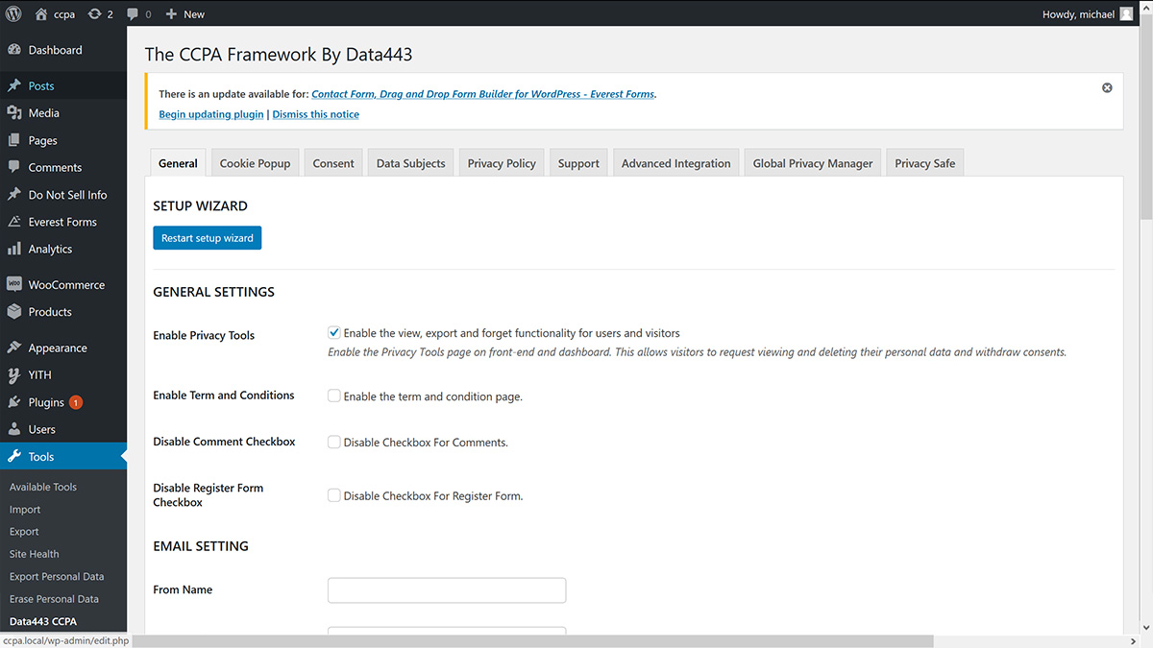Open the Consent tab
1153x648 pixels.
click(x=333, y=163)
